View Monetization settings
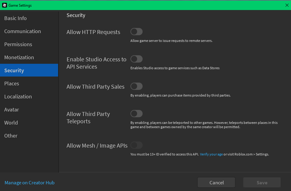Viewport: 291px width, 191px height. 19,57
